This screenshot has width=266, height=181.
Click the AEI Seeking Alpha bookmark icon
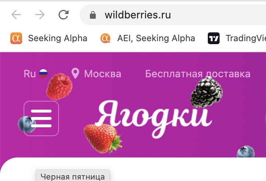[105, 38]
